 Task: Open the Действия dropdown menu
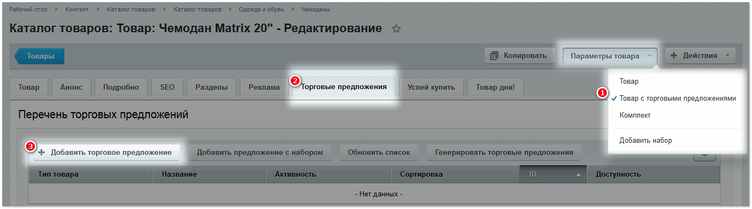tap(700, 55)
